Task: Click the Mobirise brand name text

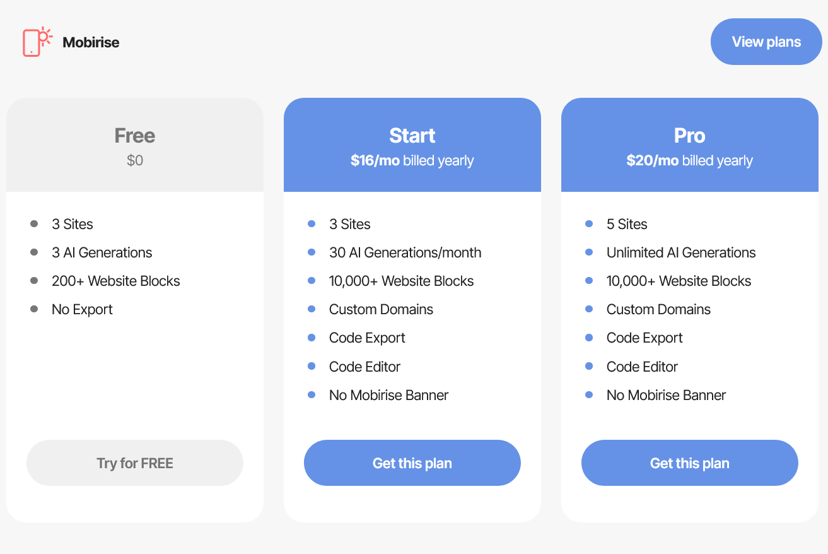Action: [91, 42]
